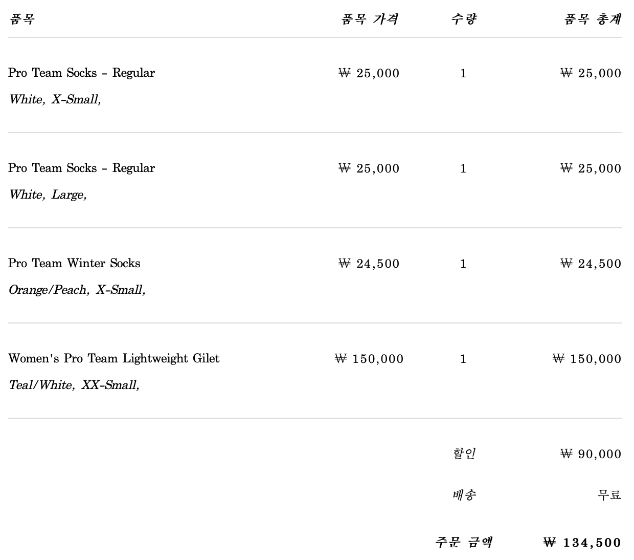Viewport: 634px width, 560px height.
Task: Click the 무료 free shipping value
Action: [609, 494]
